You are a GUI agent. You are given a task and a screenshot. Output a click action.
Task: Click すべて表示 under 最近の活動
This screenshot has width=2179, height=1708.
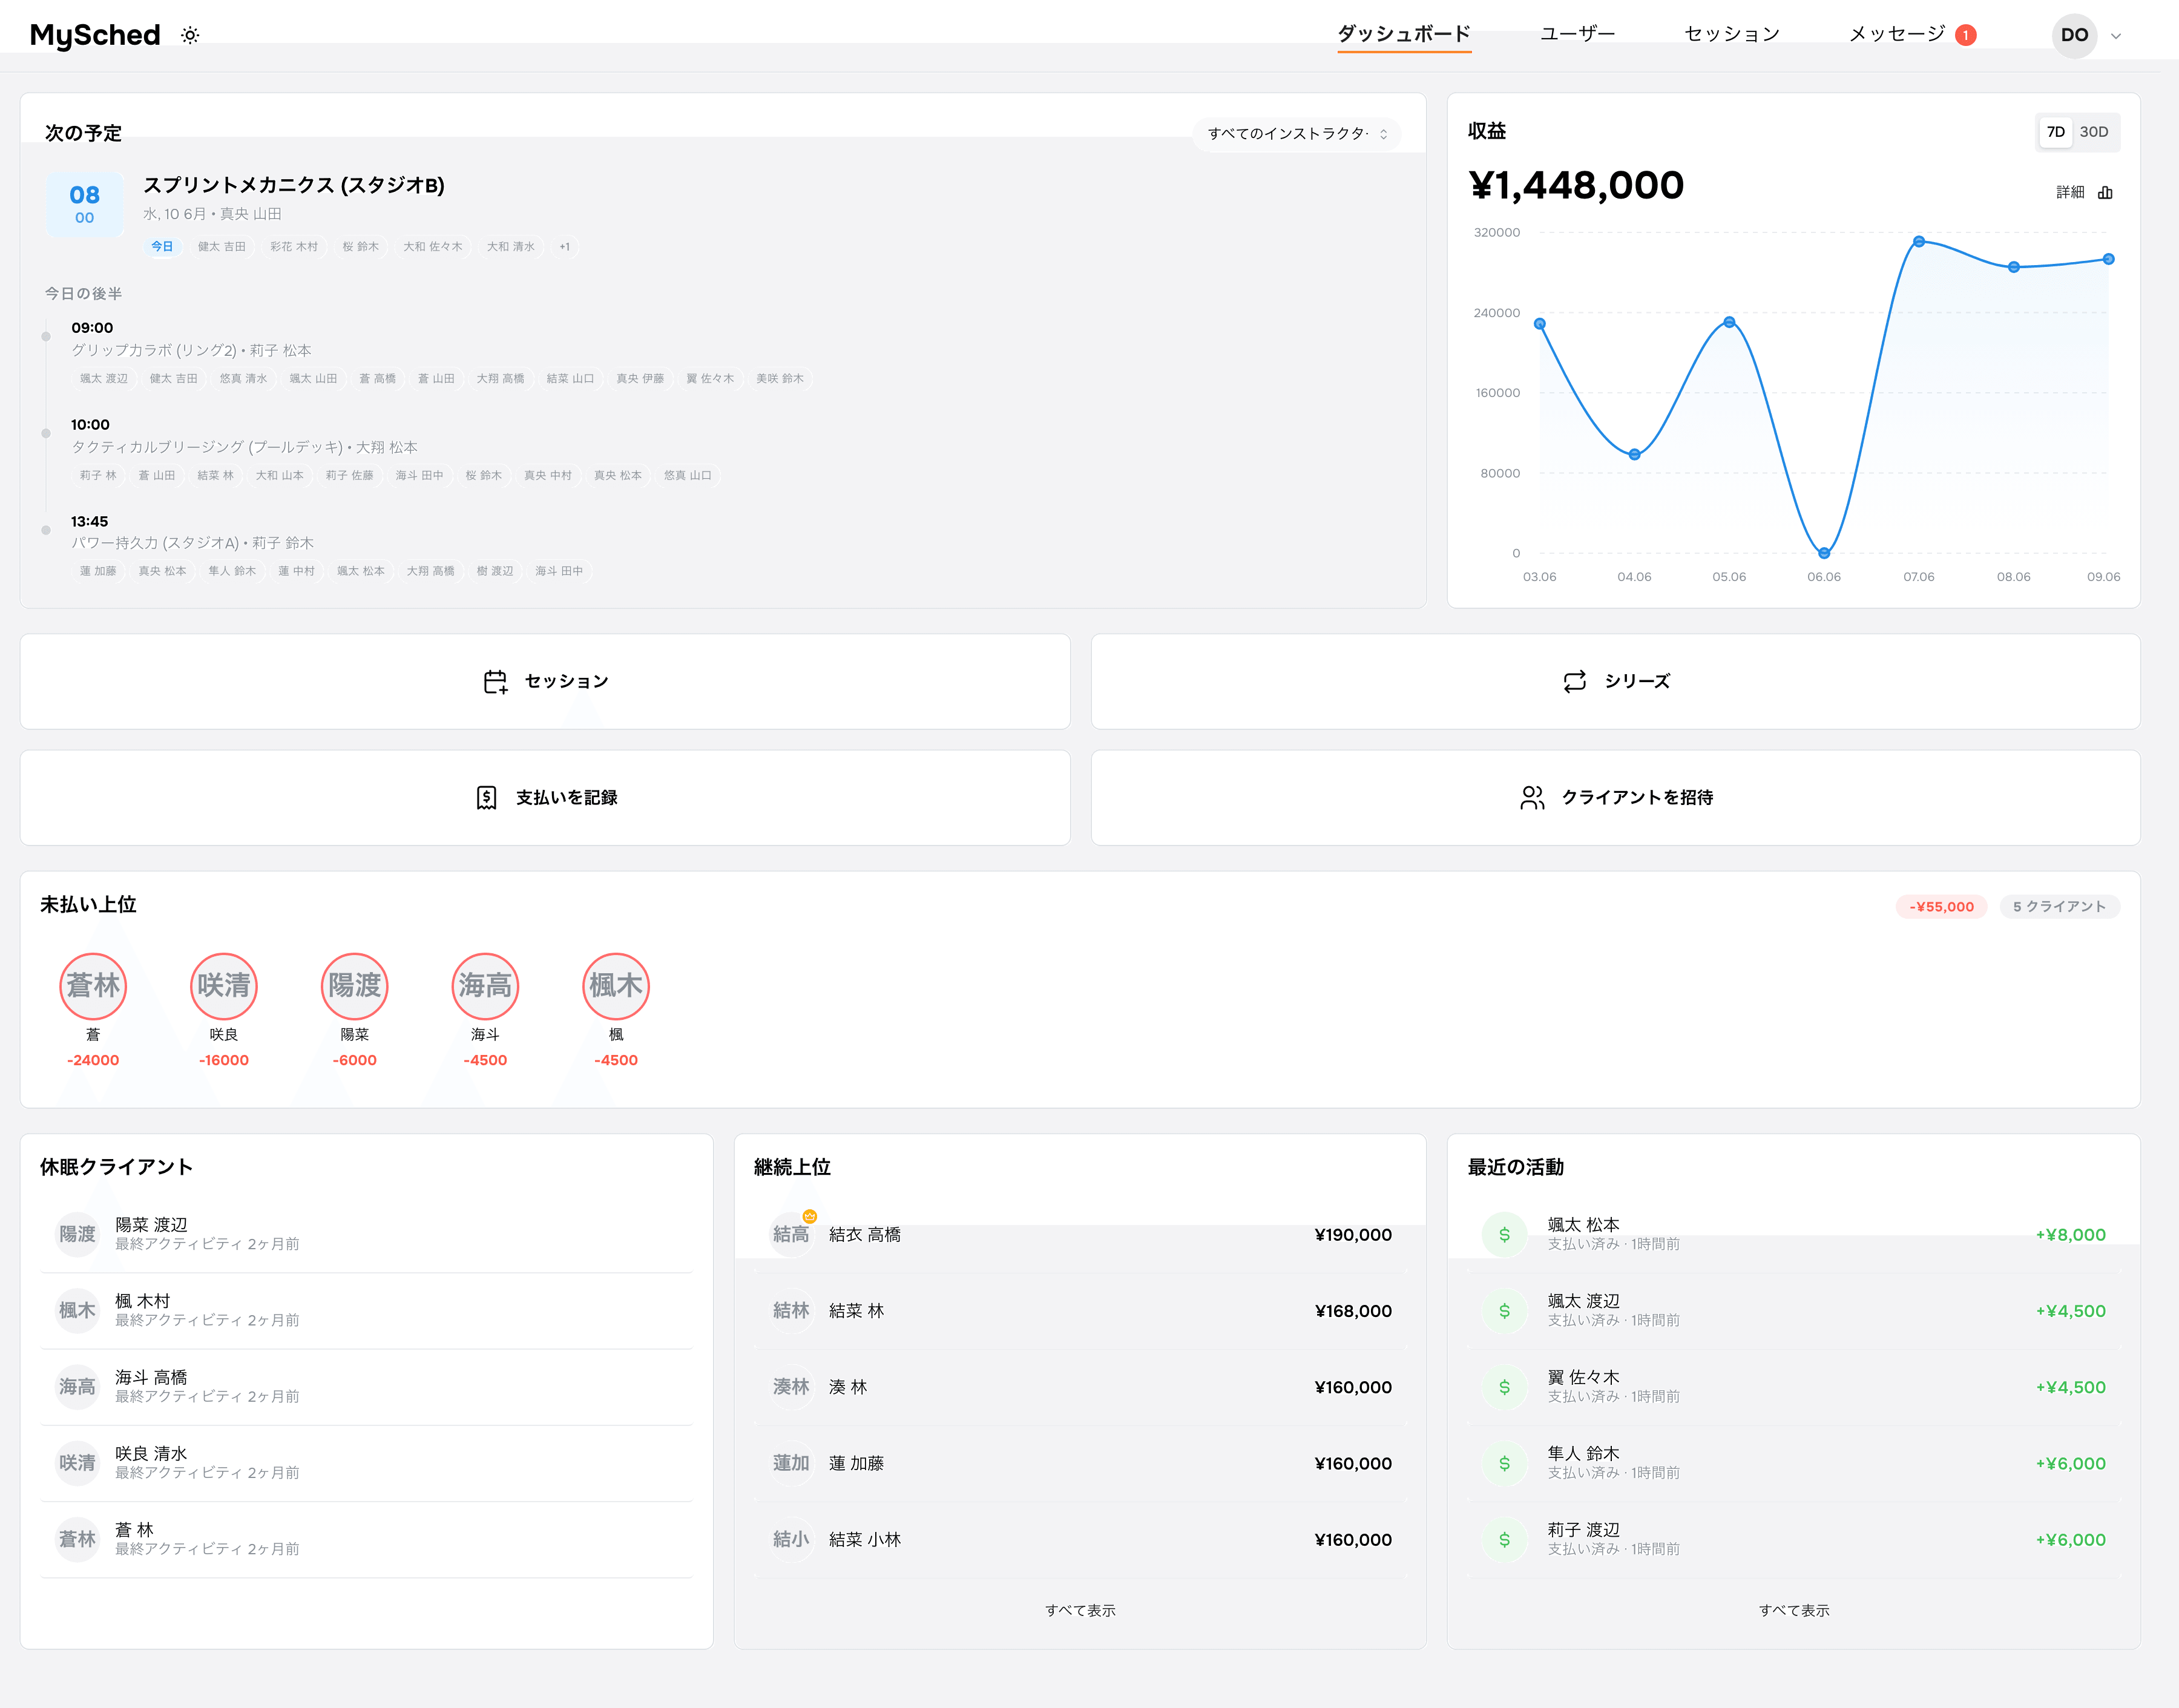tap(1794, 1610)
